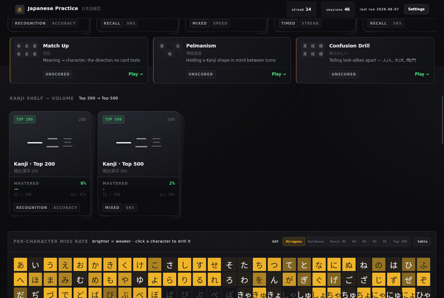Click the last run 2026-08-07 label
The height and width of the screenshot is (298, 444).
tap(379, 9)
